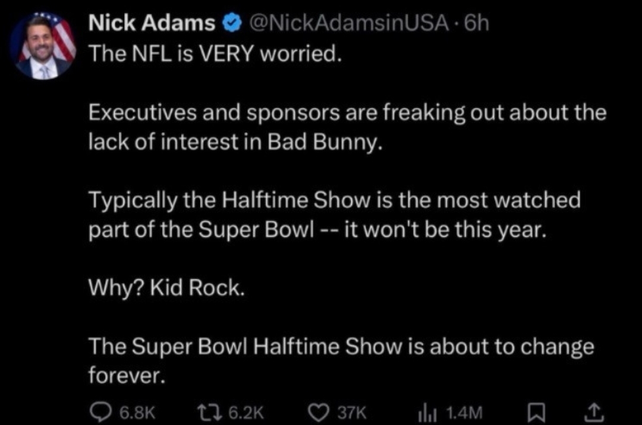Click the 6h timestamp
This screenshot has width=642, height=425.
pyautogui.click(x=474, y=24)
